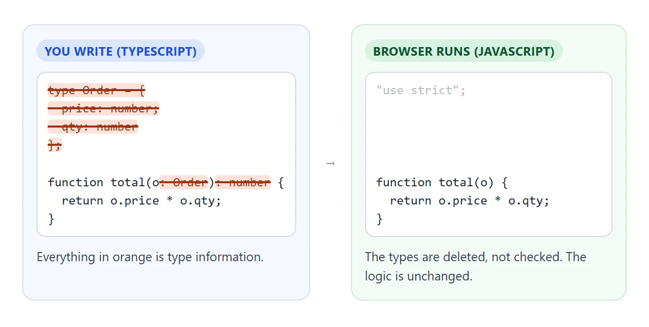649x327 pixels.
Task: Click 'function total(o' in the TypeScript panel
Action: (x=103, y=182)
